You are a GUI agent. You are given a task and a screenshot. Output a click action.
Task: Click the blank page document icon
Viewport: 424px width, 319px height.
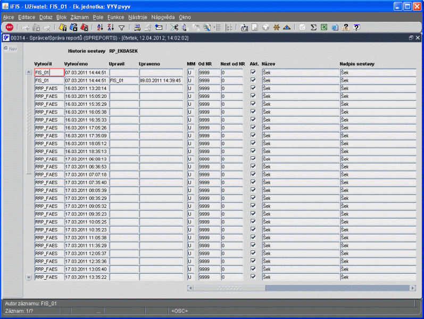point(255,27)
